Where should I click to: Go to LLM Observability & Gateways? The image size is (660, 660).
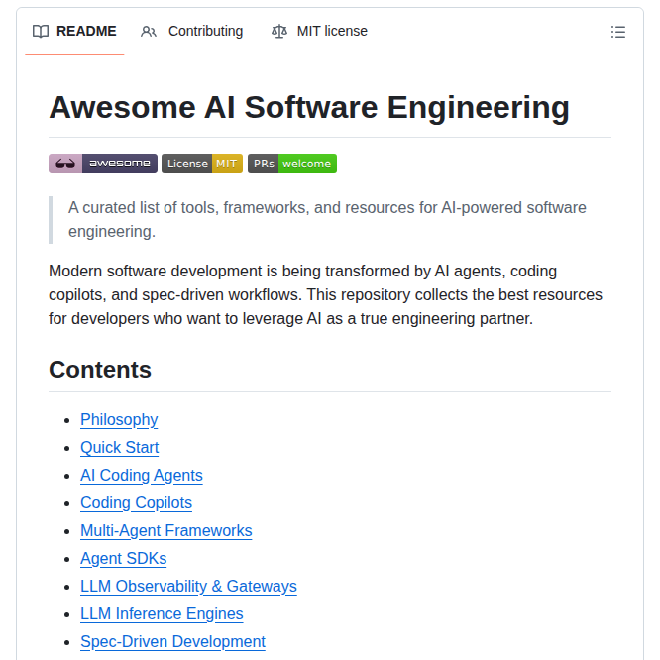188,587
